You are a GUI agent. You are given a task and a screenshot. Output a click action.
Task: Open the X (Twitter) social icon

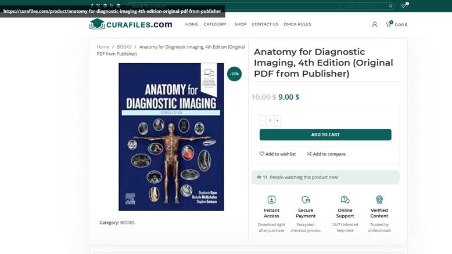click(98, 6)
